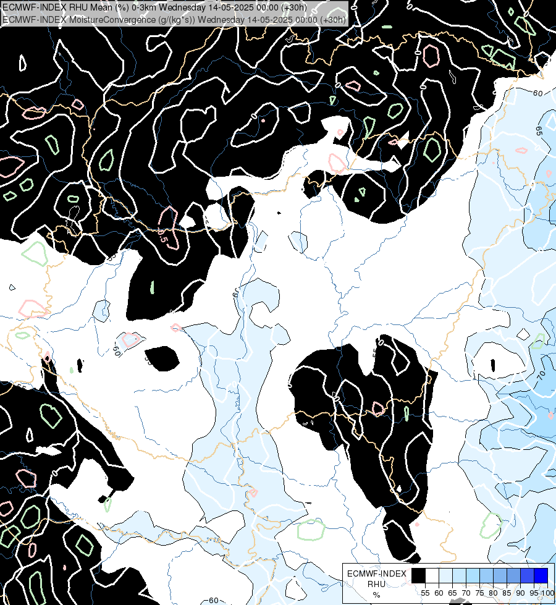
Task: Click the black below-55% legend swatch
Action: (418, 575)
